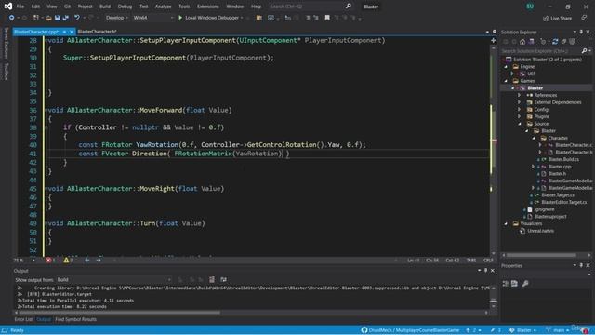Click the yellow warning indicator icon

point(66,261)
